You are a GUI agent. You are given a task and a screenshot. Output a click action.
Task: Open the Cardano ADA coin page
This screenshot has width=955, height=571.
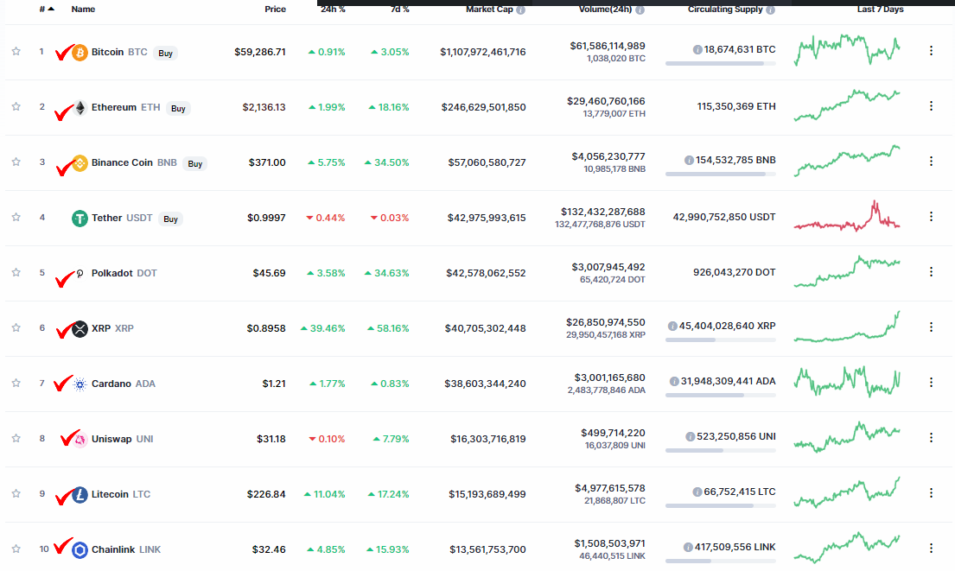[x=124, y=384]
